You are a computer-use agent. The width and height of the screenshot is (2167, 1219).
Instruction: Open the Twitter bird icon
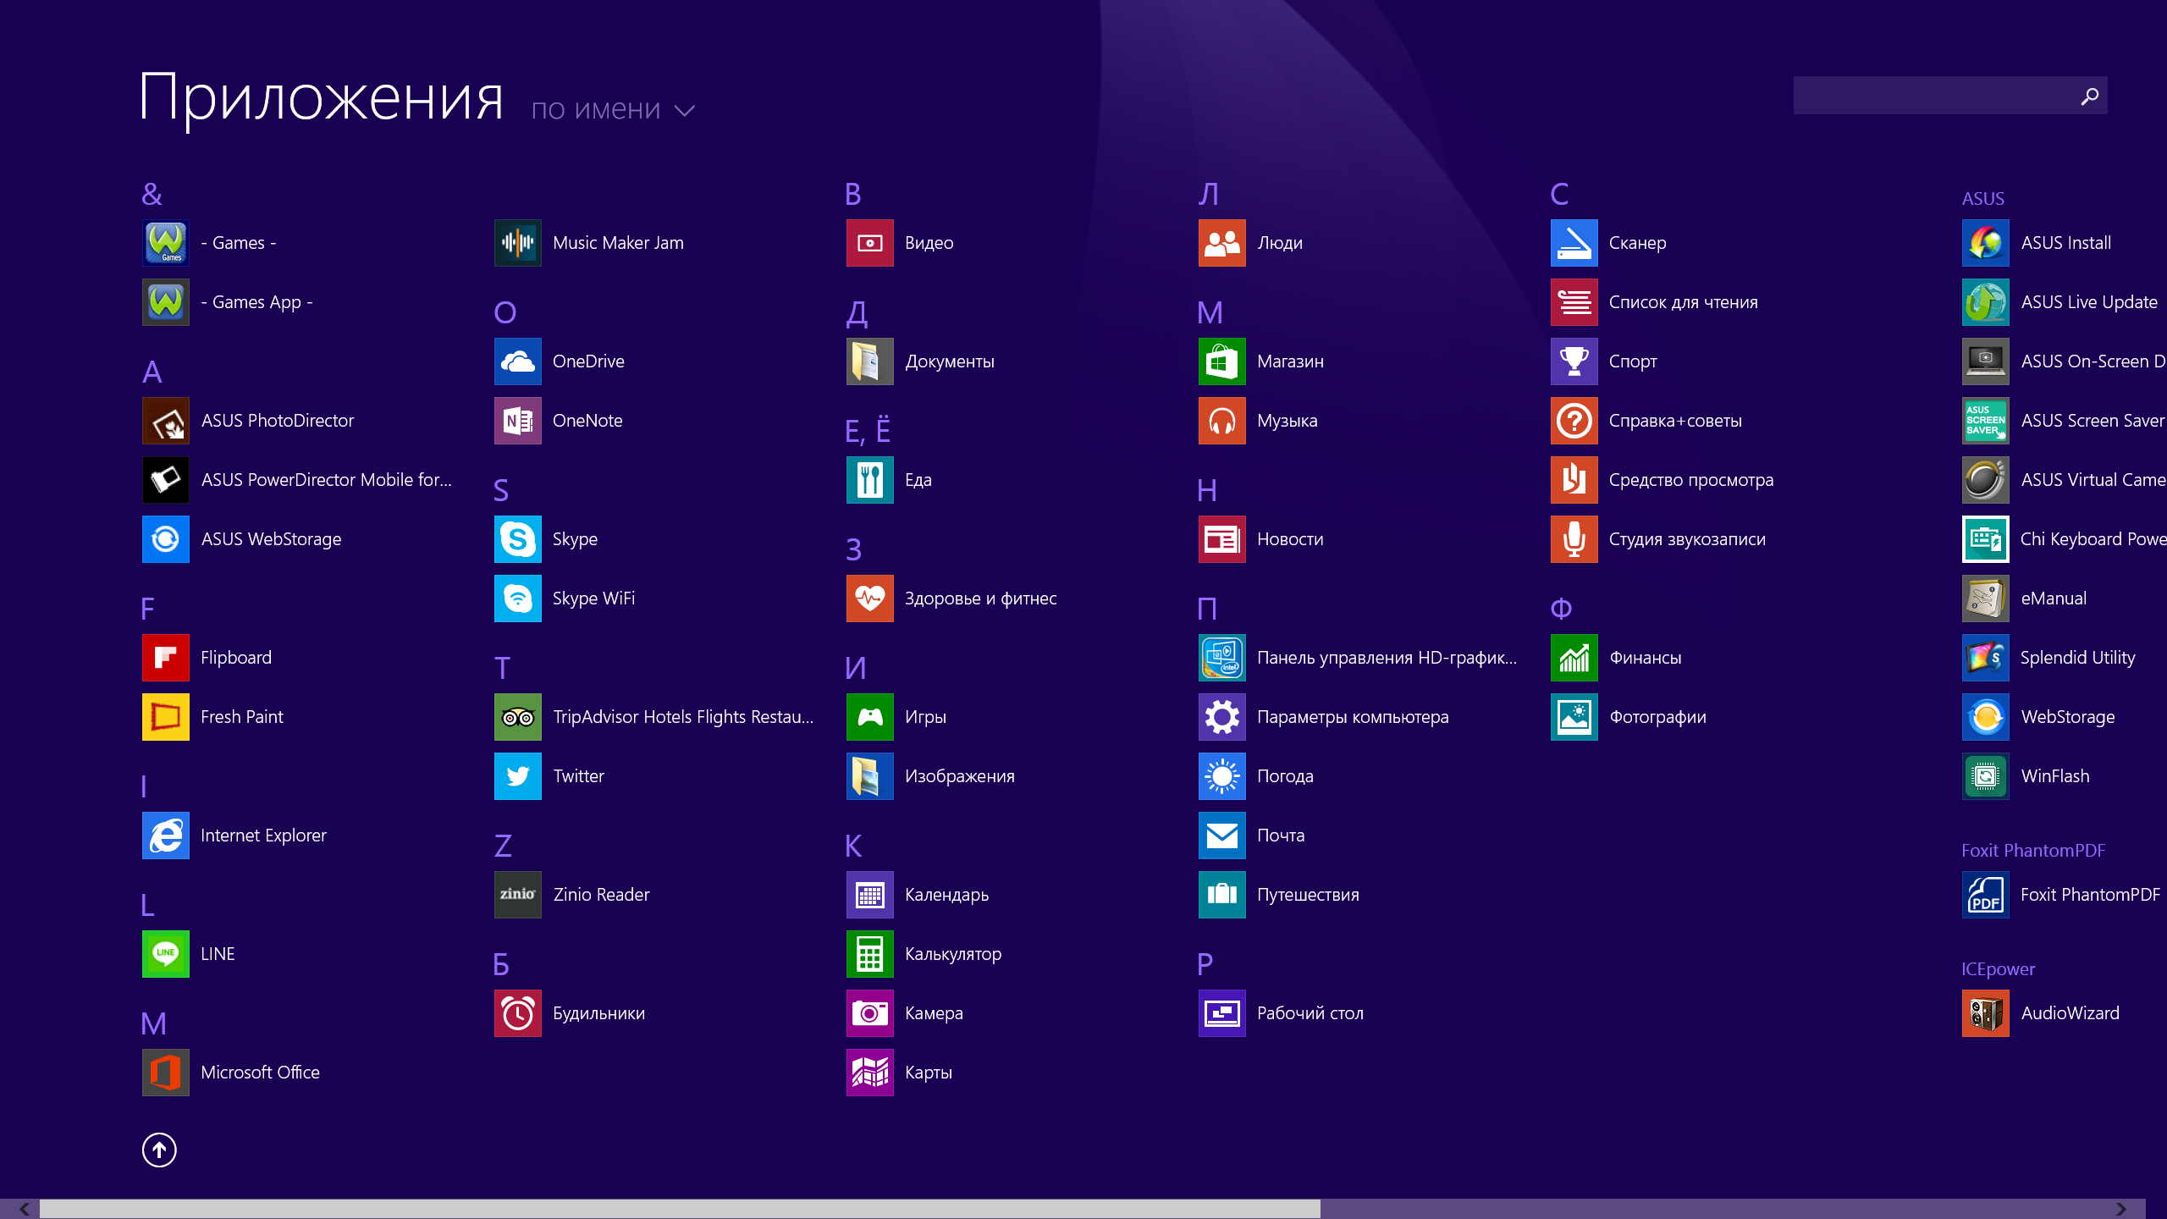tap(517, 776)
